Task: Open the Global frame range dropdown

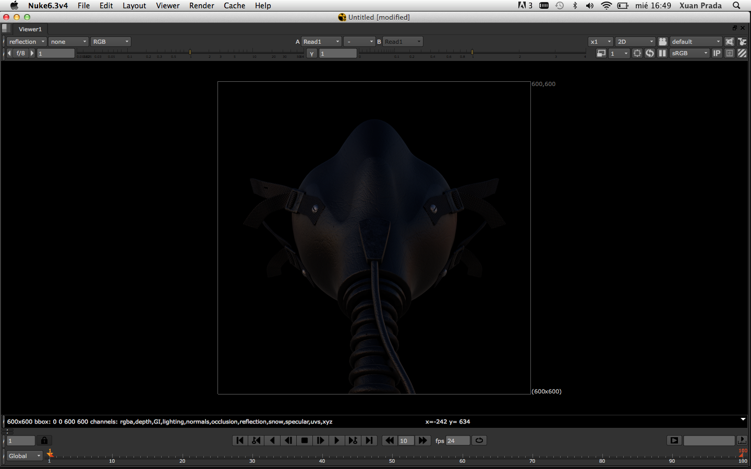Action: point(25,456)
